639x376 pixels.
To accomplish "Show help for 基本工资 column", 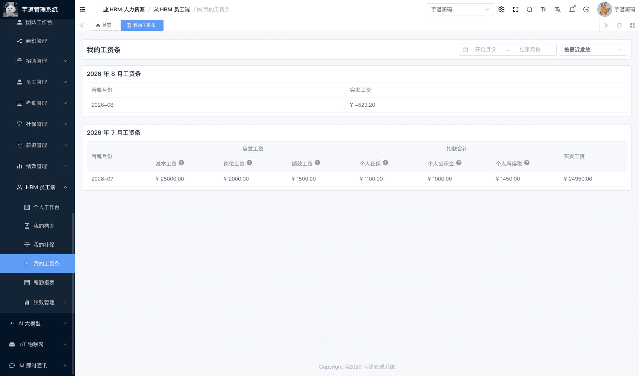I will (x=182, y=163).
